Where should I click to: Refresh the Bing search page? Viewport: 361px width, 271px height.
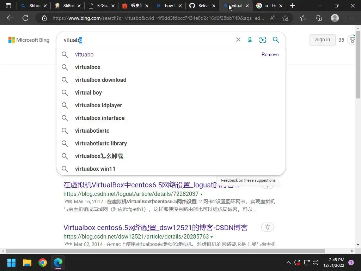(25, 18)
